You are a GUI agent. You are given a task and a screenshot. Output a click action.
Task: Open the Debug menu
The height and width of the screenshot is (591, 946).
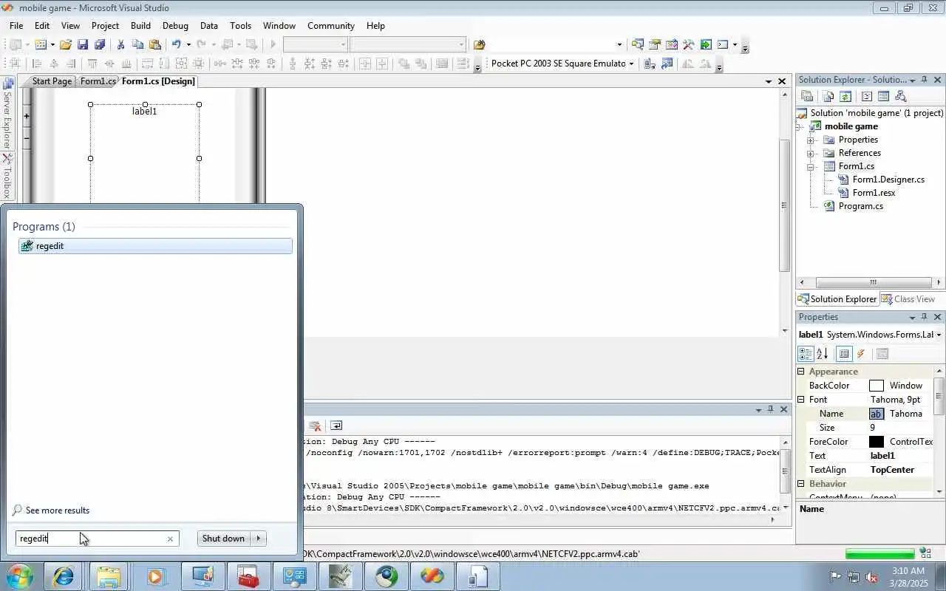point(175,26)
